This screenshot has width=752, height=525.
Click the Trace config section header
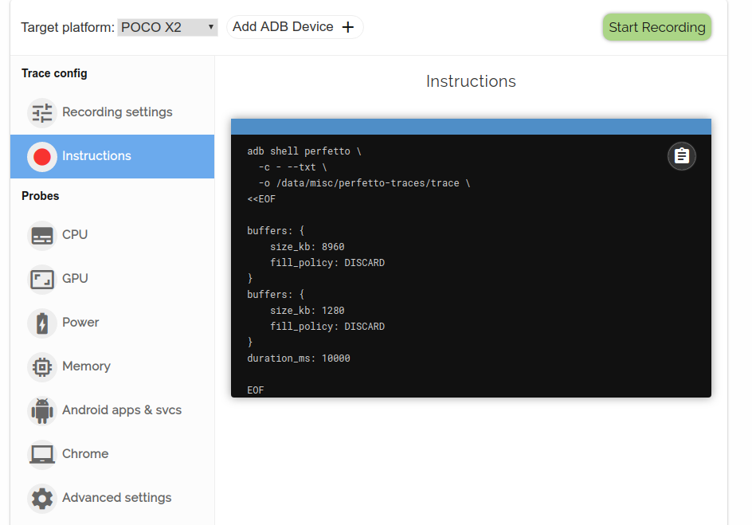click(53, 72)
